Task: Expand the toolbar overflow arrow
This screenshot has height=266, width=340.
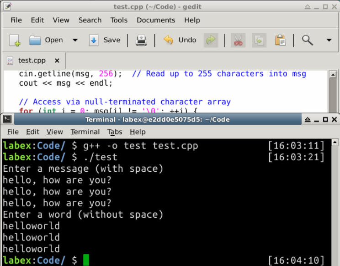Action: tap(329, 40)
